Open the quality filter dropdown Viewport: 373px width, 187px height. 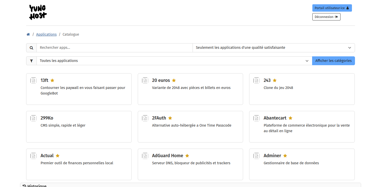tap(274, 48)
